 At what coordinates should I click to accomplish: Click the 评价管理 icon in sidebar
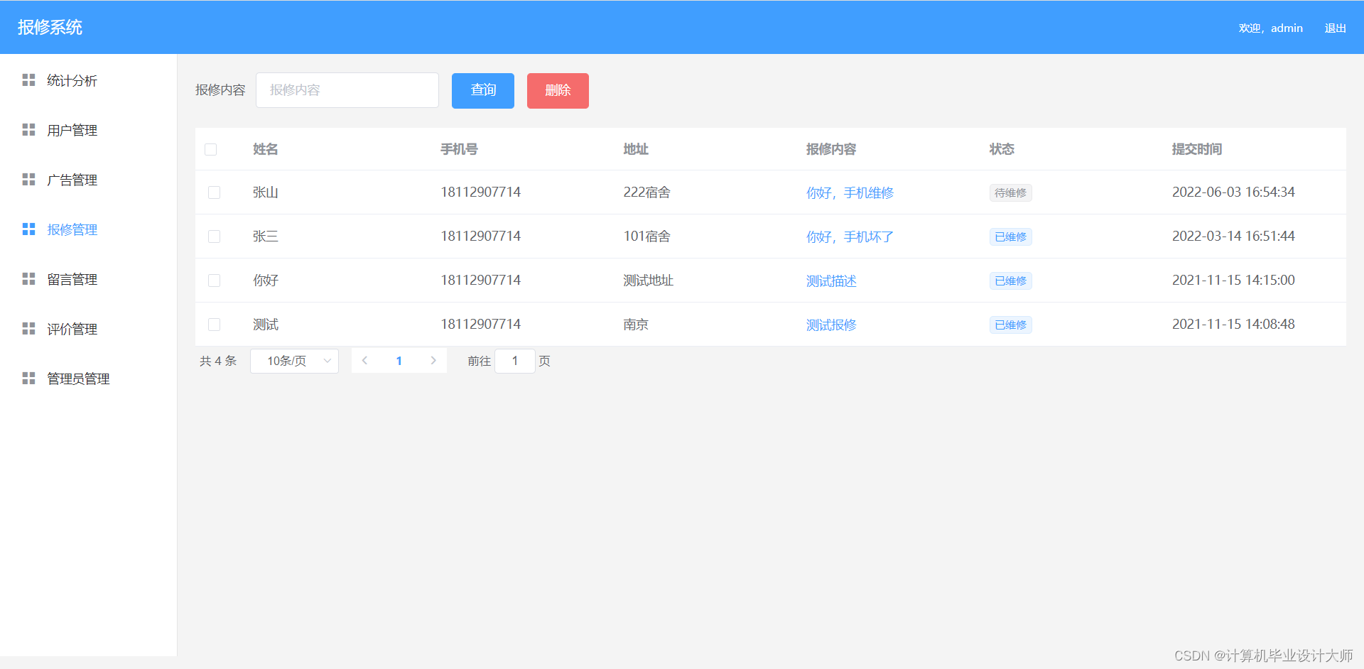28,328
